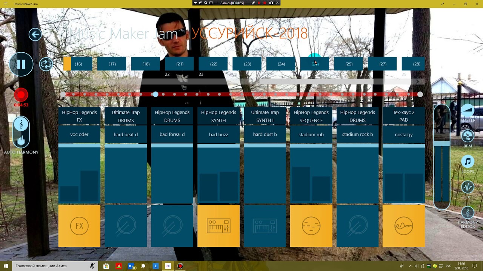
Task: Toggle the bad buzz synth tile
Action: click(x=218, y=226)
